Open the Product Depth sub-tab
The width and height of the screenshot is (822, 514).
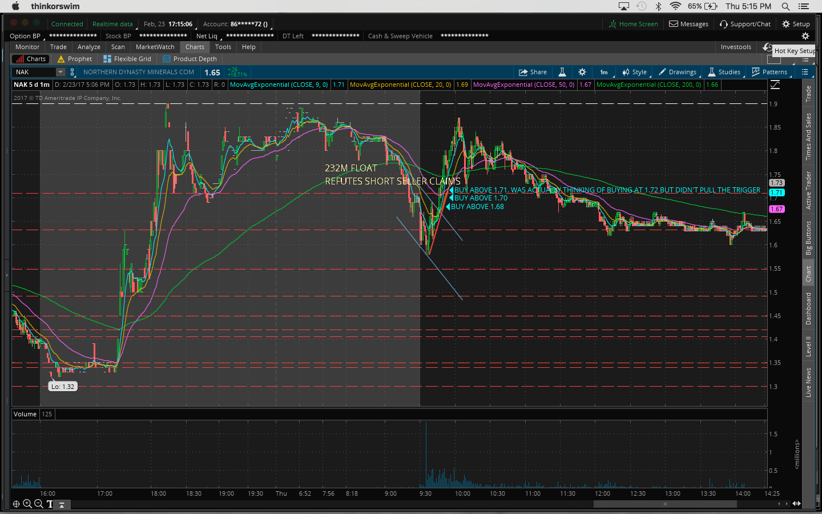tap(190, 59)
